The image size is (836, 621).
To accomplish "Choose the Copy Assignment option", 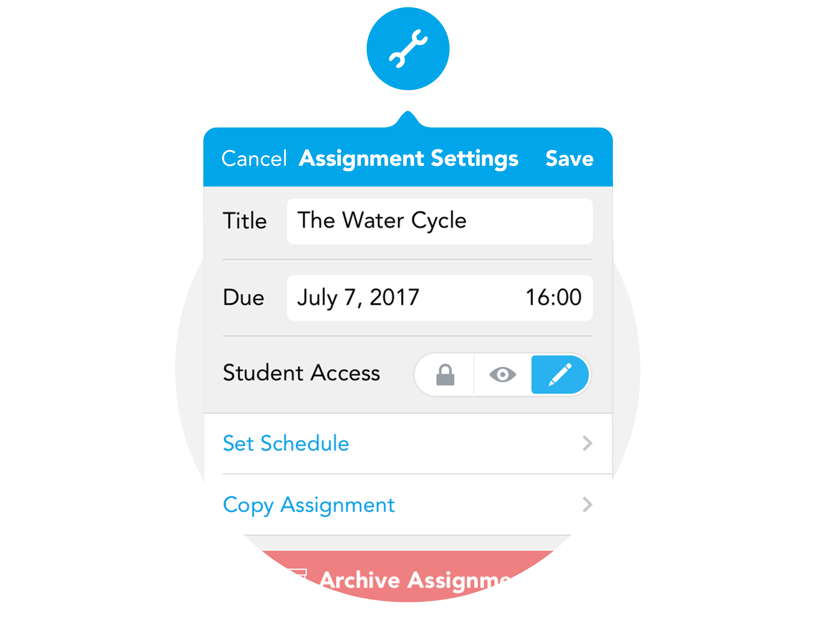I will [x=309, y=505].
